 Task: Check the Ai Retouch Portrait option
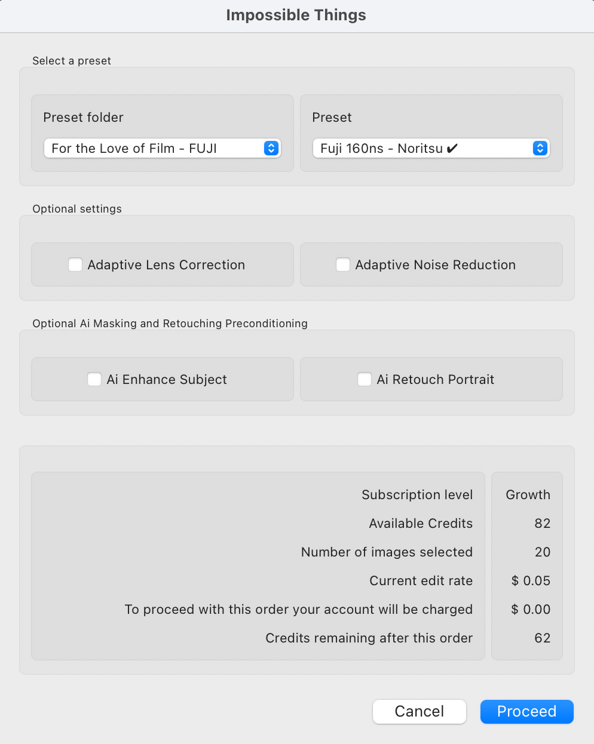(365, 379)
